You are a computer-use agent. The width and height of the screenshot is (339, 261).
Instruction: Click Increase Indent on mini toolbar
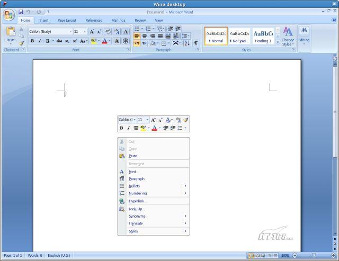point(173,128)
